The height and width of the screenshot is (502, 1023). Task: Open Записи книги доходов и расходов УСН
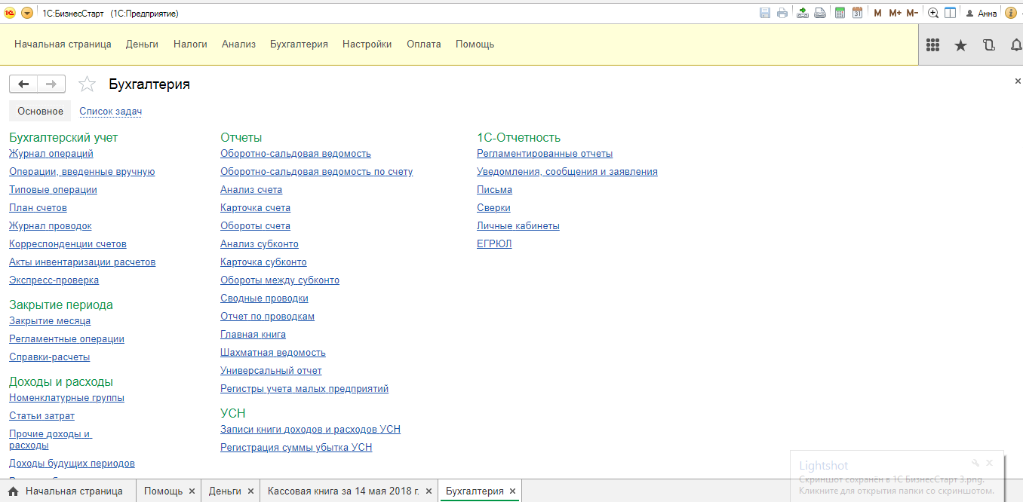tap(310, 429)
